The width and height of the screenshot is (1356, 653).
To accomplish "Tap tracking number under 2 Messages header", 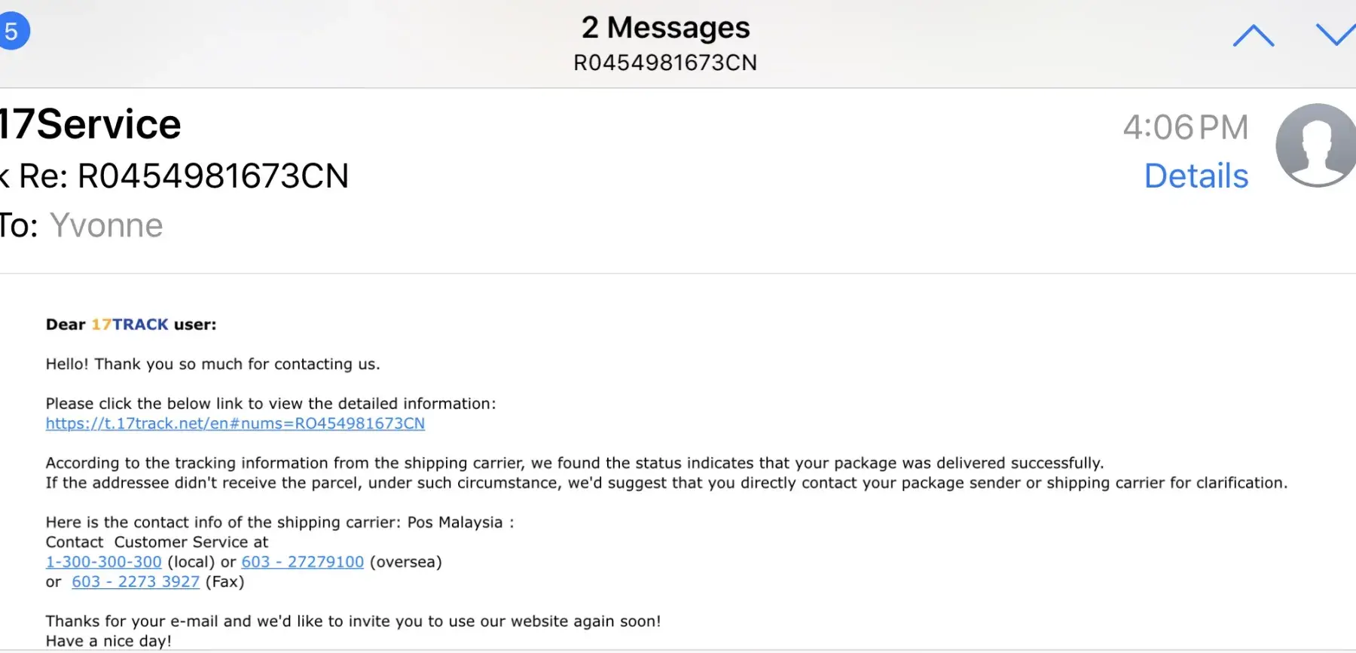I will [x=665, y=63].
